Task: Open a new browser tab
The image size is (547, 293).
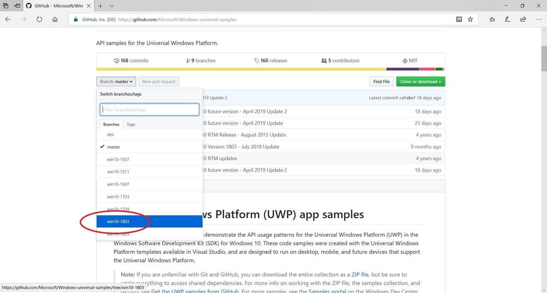Action: [x=100, y=6]
